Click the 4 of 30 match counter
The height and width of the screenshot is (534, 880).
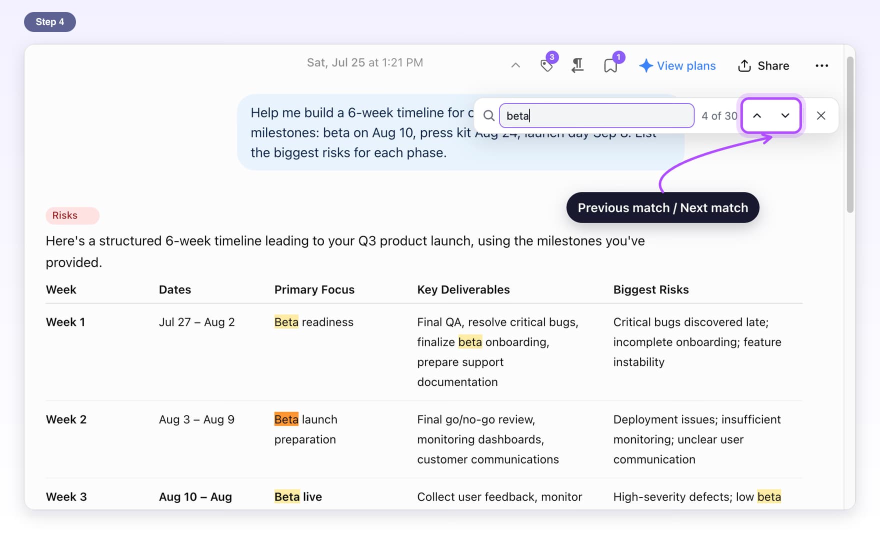click(719, 116)
